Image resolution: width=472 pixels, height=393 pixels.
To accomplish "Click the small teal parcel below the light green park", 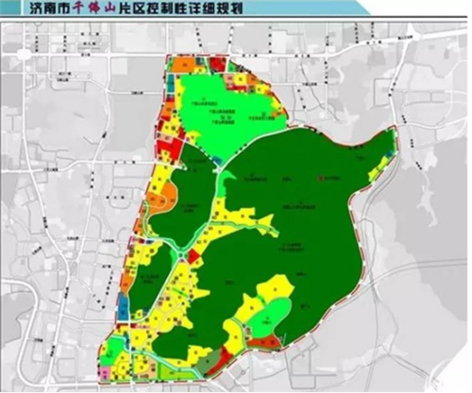I will [216, 160].
